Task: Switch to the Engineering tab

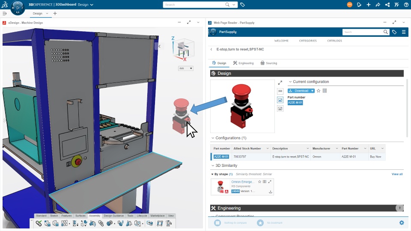Action: [x=243, y=63]
